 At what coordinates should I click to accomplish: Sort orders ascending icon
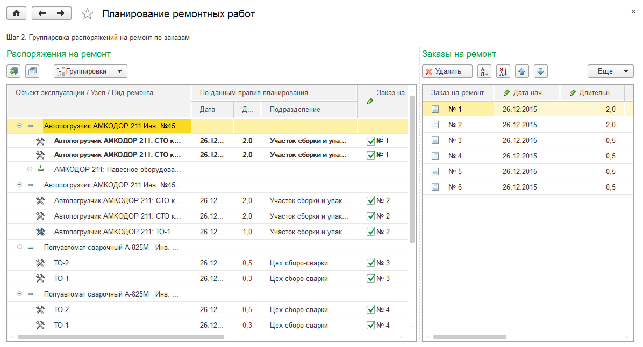pos(484,71)
